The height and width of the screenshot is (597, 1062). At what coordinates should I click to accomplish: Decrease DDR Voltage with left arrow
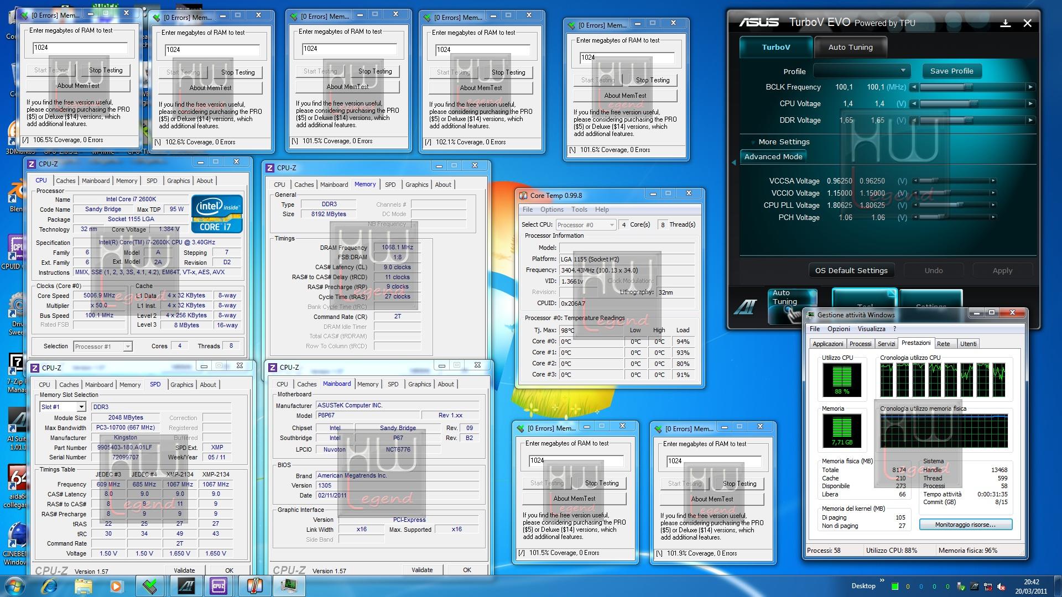point(914,120)
